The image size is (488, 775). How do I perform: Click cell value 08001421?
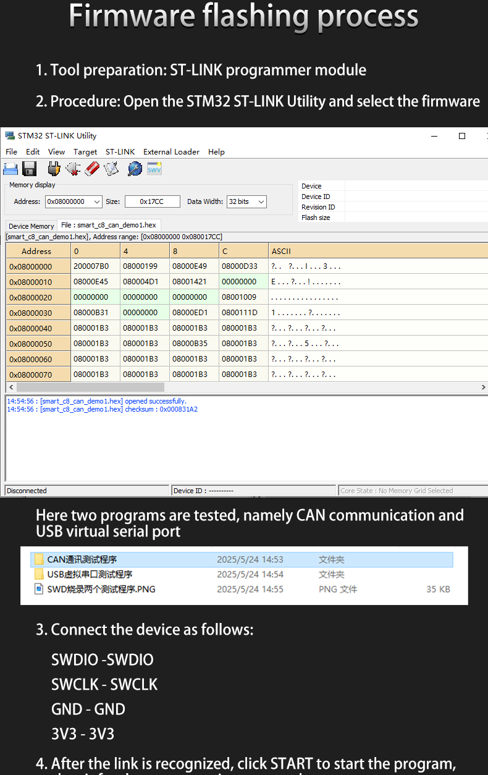(194, 282)
